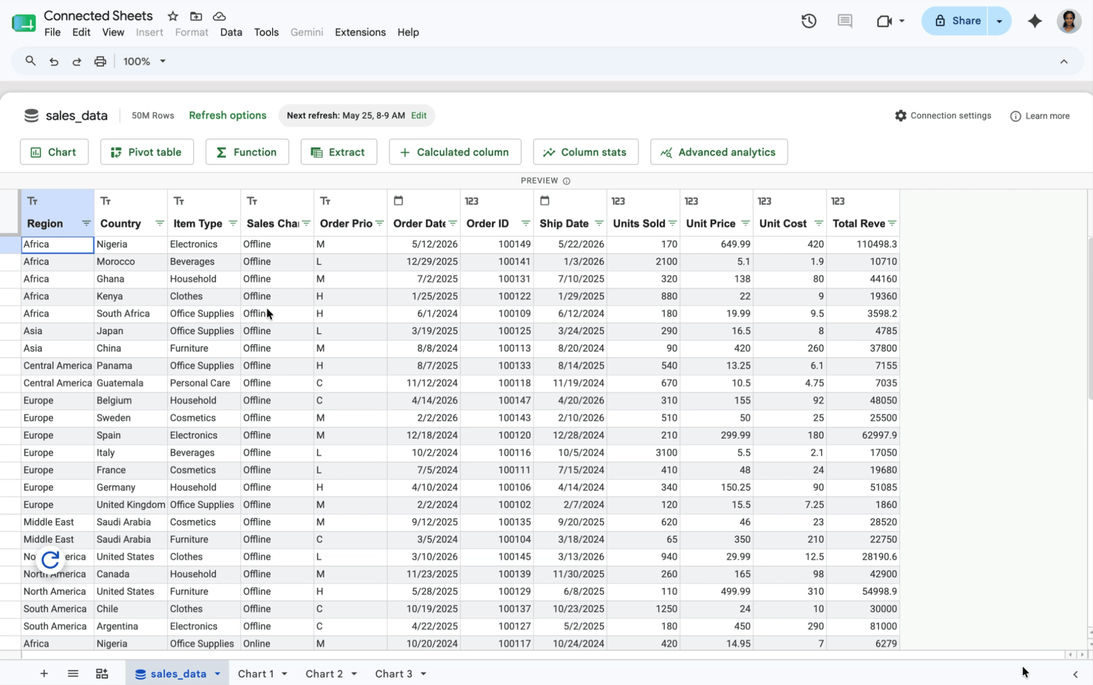Select the cell with Order ID 100149
The image size is (1093, 685).
coord(497,244)
